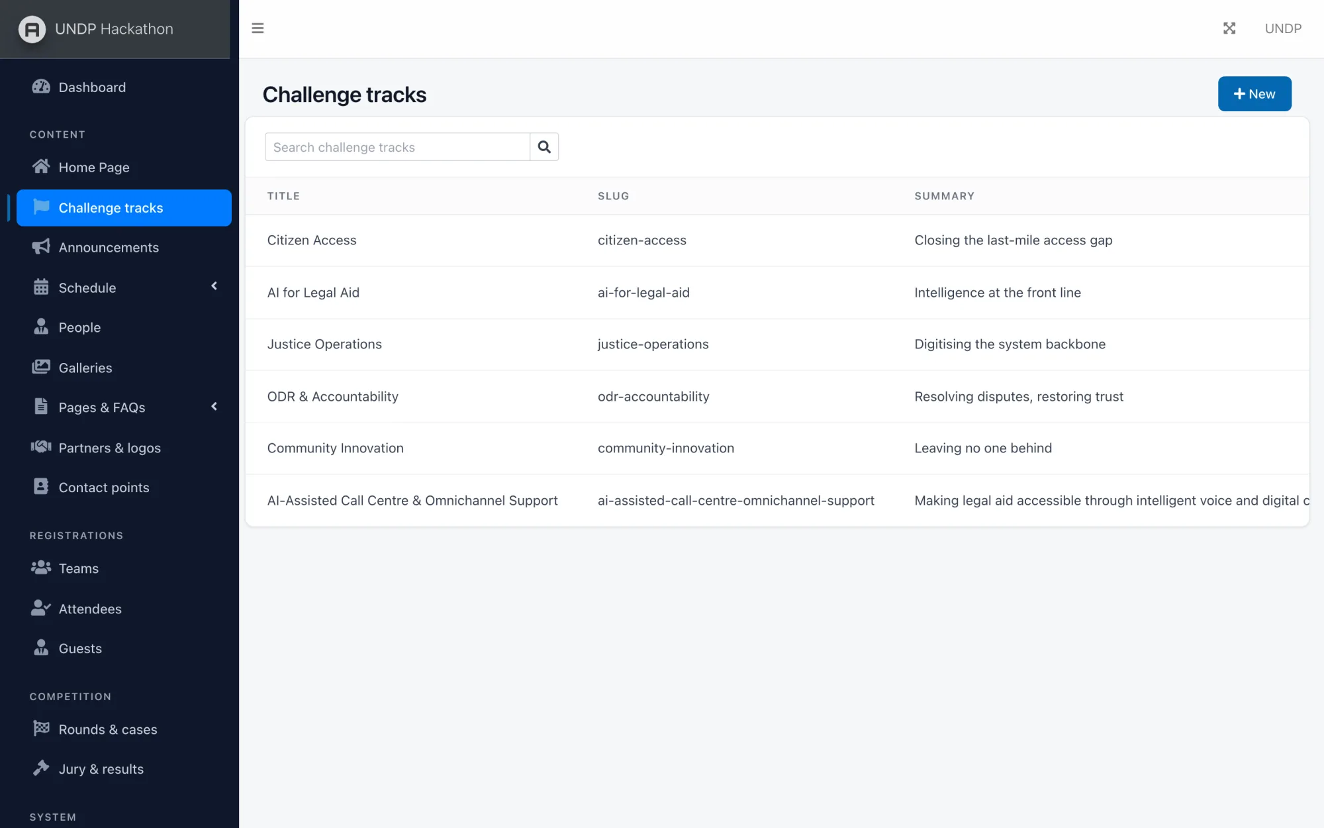Viewport: 1324px width, 828px height.
Task: Toggle the sidebar with hamburger icon
Action: (x=258, y=28)
